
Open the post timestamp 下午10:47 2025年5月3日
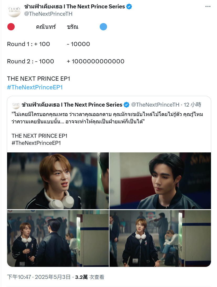pyautogui.click(x=39, y=277)
